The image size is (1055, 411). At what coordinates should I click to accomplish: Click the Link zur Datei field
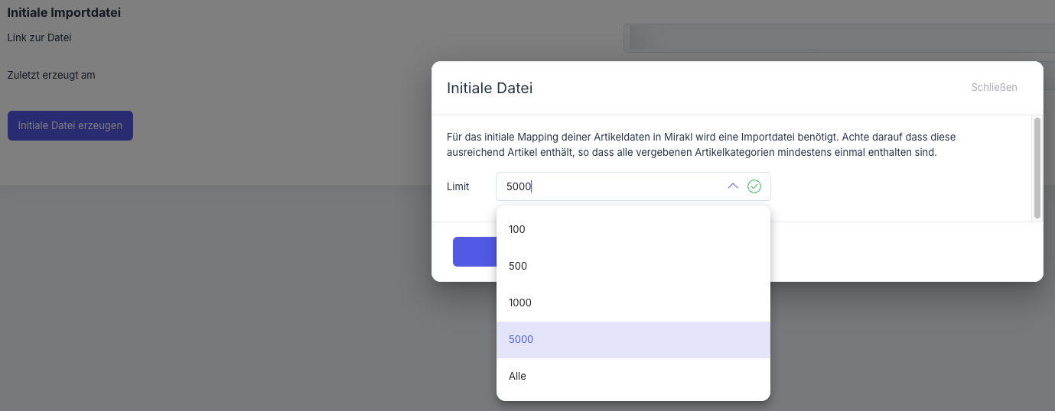(838, 38)
